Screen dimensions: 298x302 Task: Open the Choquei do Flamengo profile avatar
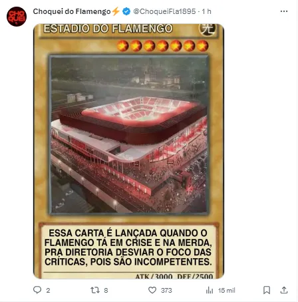(x=17, y=17)
